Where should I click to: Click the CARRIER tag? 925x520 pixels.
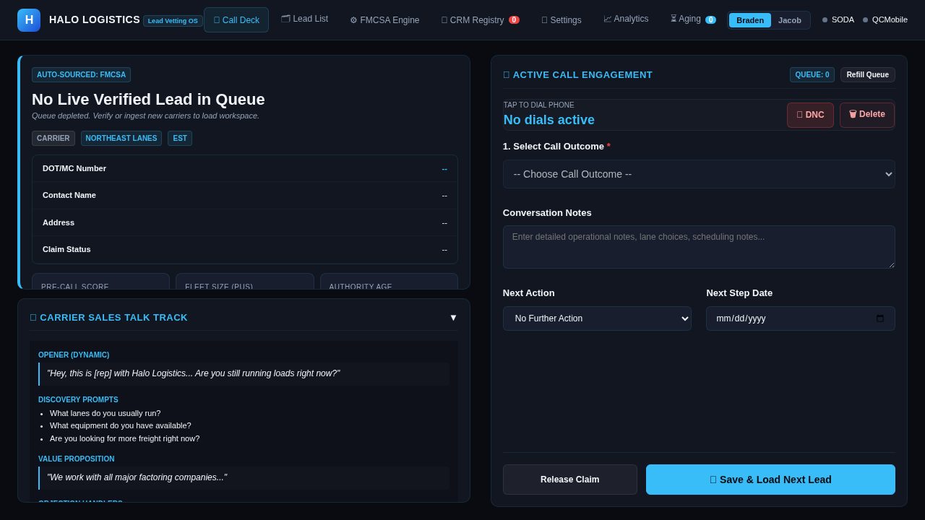click(x=53, y=138)
